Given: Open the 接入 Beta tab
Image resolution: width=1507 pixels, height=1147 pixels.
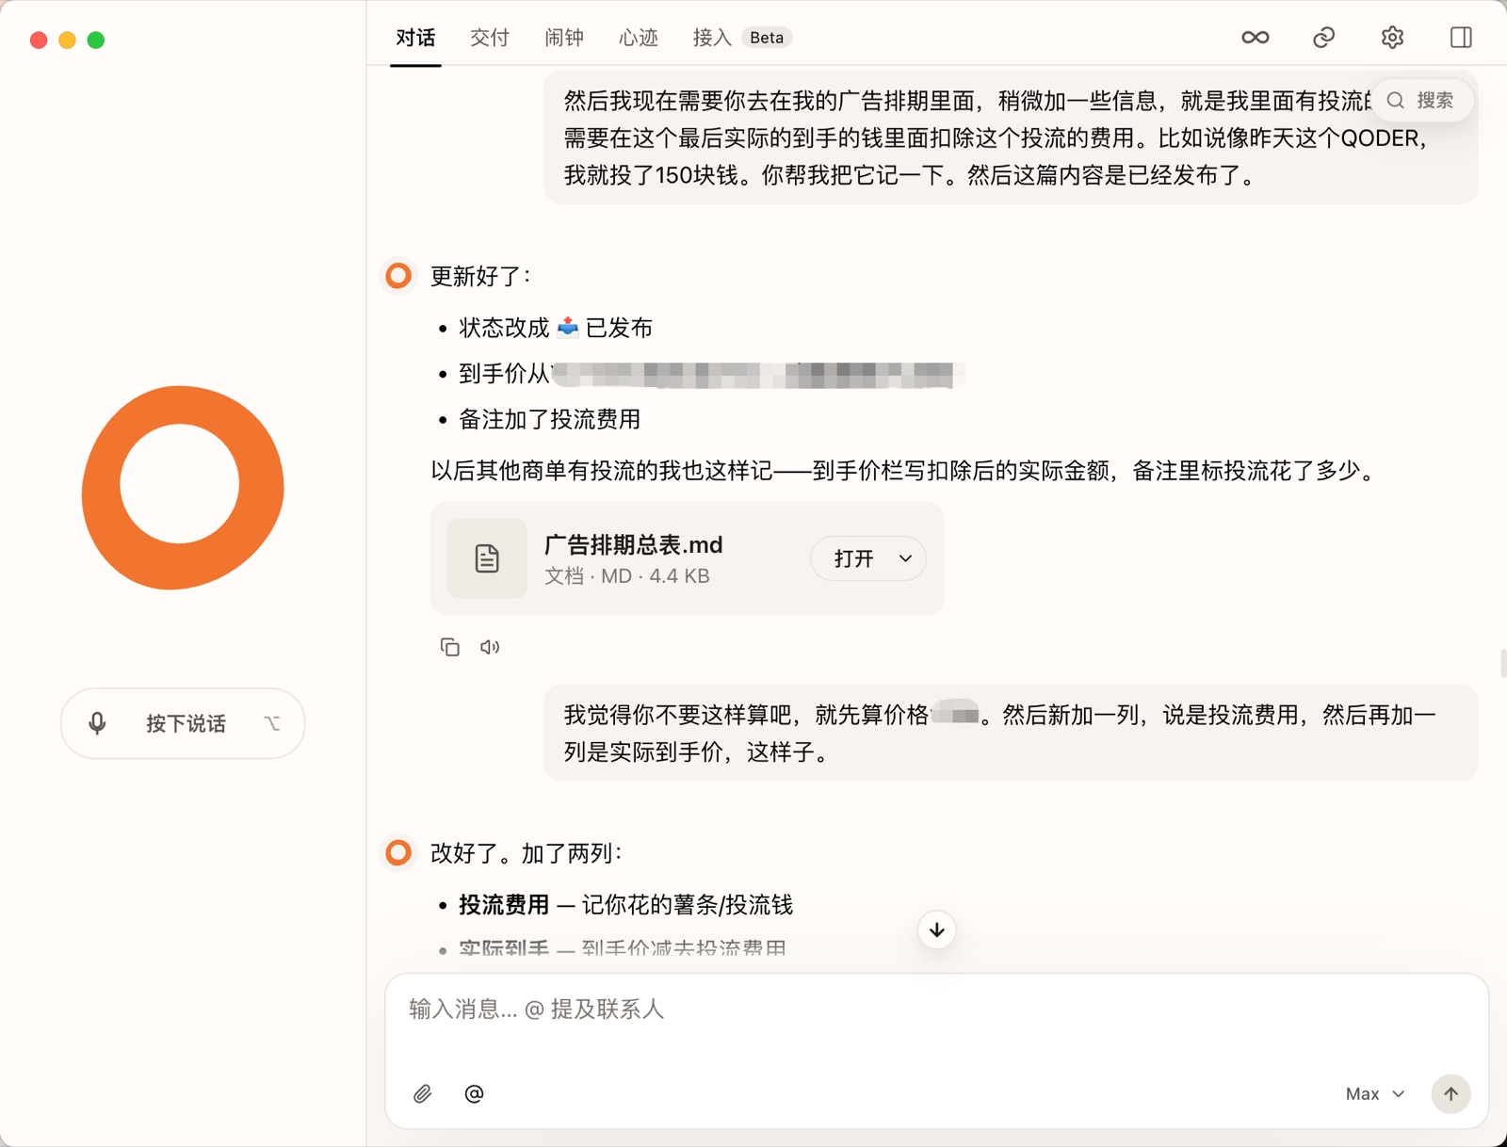Looking at the screenshot, I should tap(741, 38).
